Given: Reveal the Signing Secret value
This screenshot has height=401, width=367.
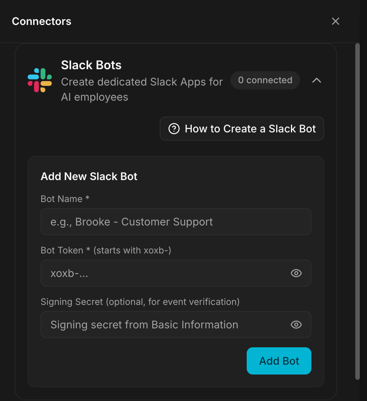Looking at the screenshot, I should pyautogui.click(x=296, y=325).
